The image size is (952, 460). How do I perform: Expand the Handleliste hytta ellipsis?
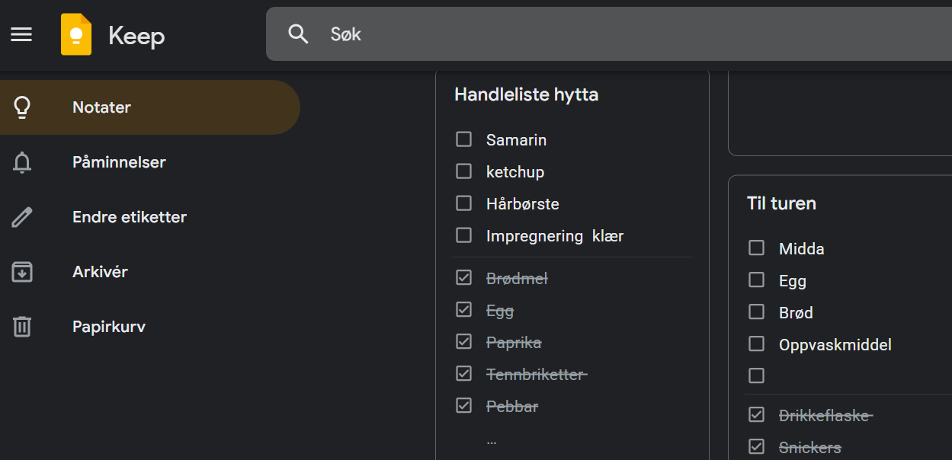492,439
